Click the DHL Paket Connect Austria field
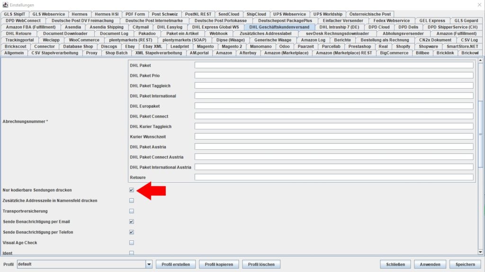This screenshot has width=485, height=272. coord(334,157)
